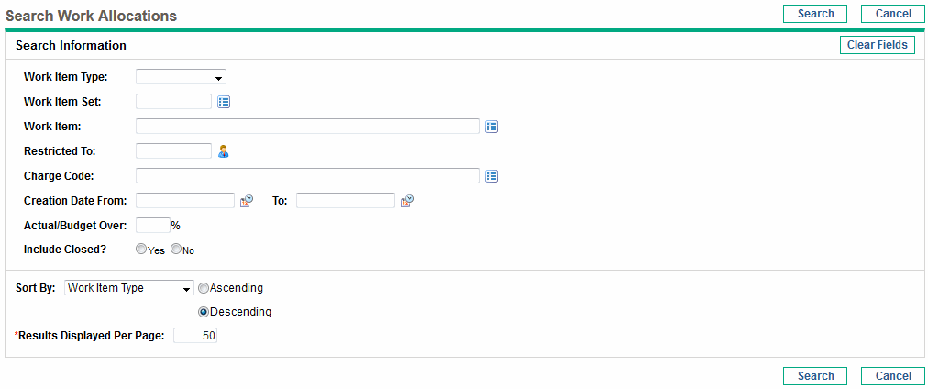This screenshot has width=928, height=389.
Task: Click the Restricted To user picker icon
Action: tap(223, 151)
